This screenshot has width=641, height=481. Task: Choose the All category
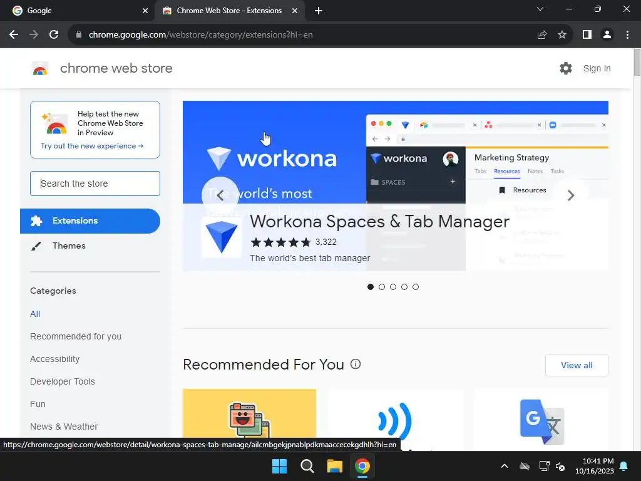(x=35, y=314)
